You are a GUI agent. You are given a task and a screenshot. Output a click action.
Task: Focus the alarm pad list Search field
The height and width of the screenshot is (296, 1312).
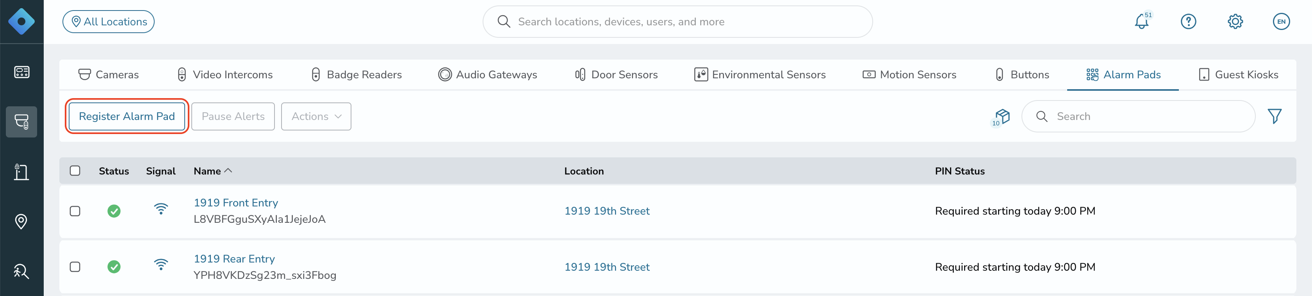pyautogui.click(x=1138, y=116)
